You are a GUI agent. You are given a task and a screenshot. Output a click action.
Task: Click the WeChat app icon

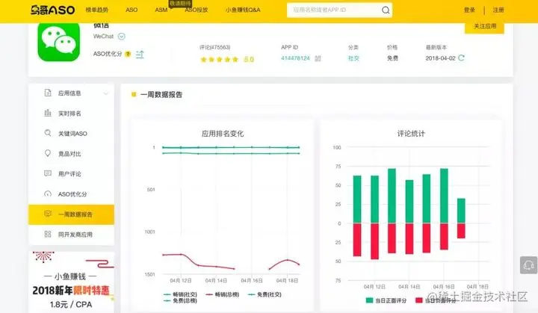point(59,41)
